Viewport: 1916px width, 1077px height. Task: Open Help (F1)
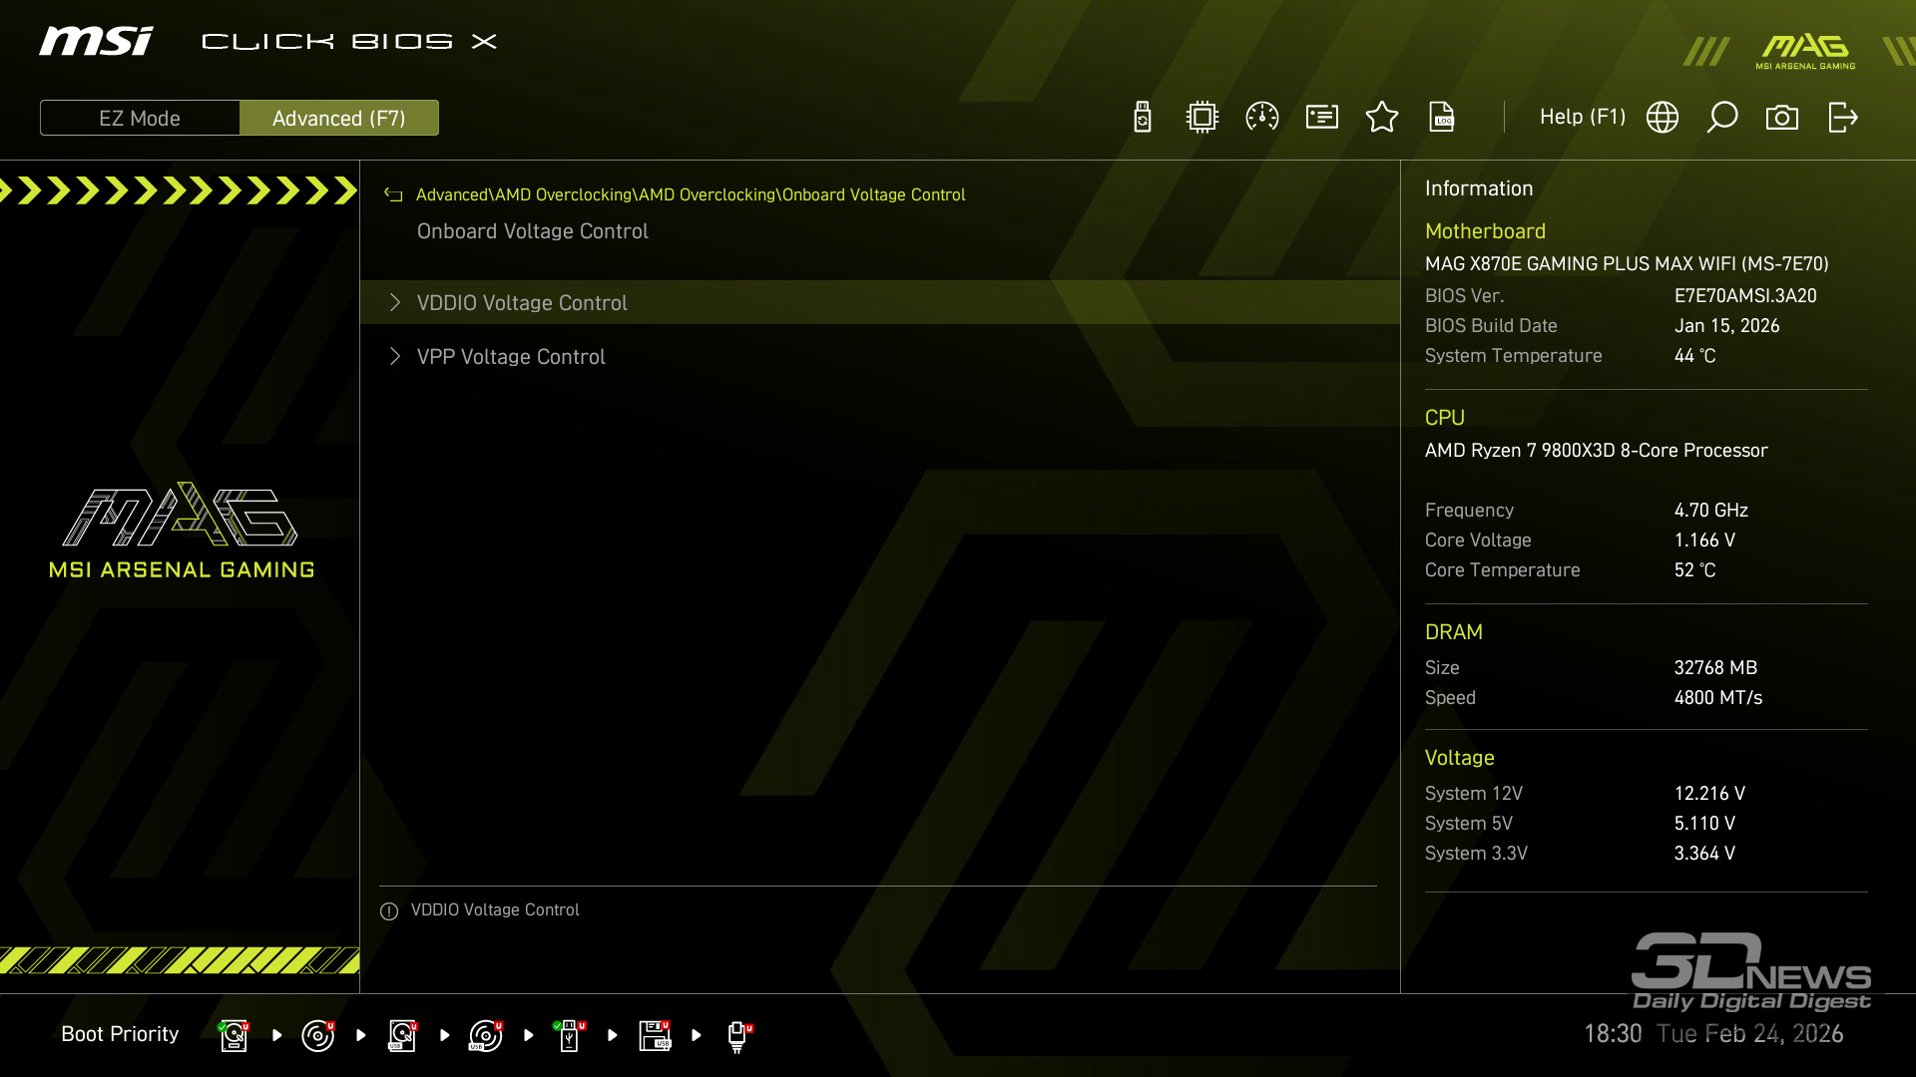click(x=1582, y=118)
